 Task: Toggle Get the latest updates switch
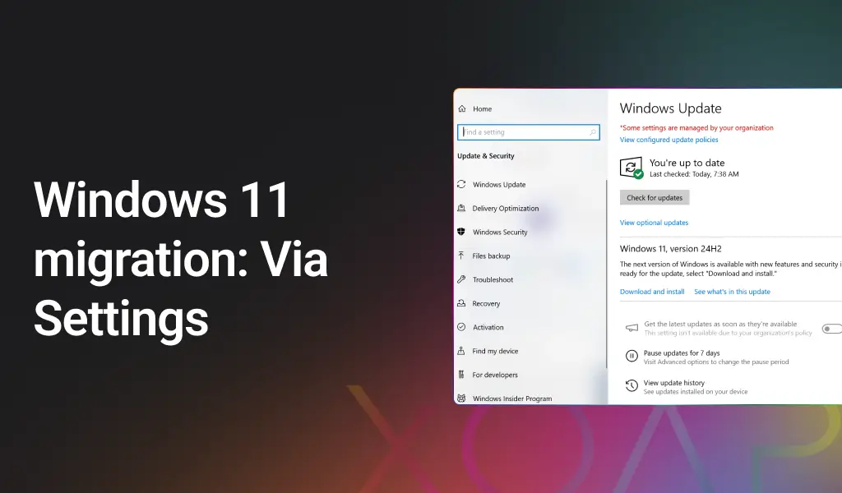833,327
